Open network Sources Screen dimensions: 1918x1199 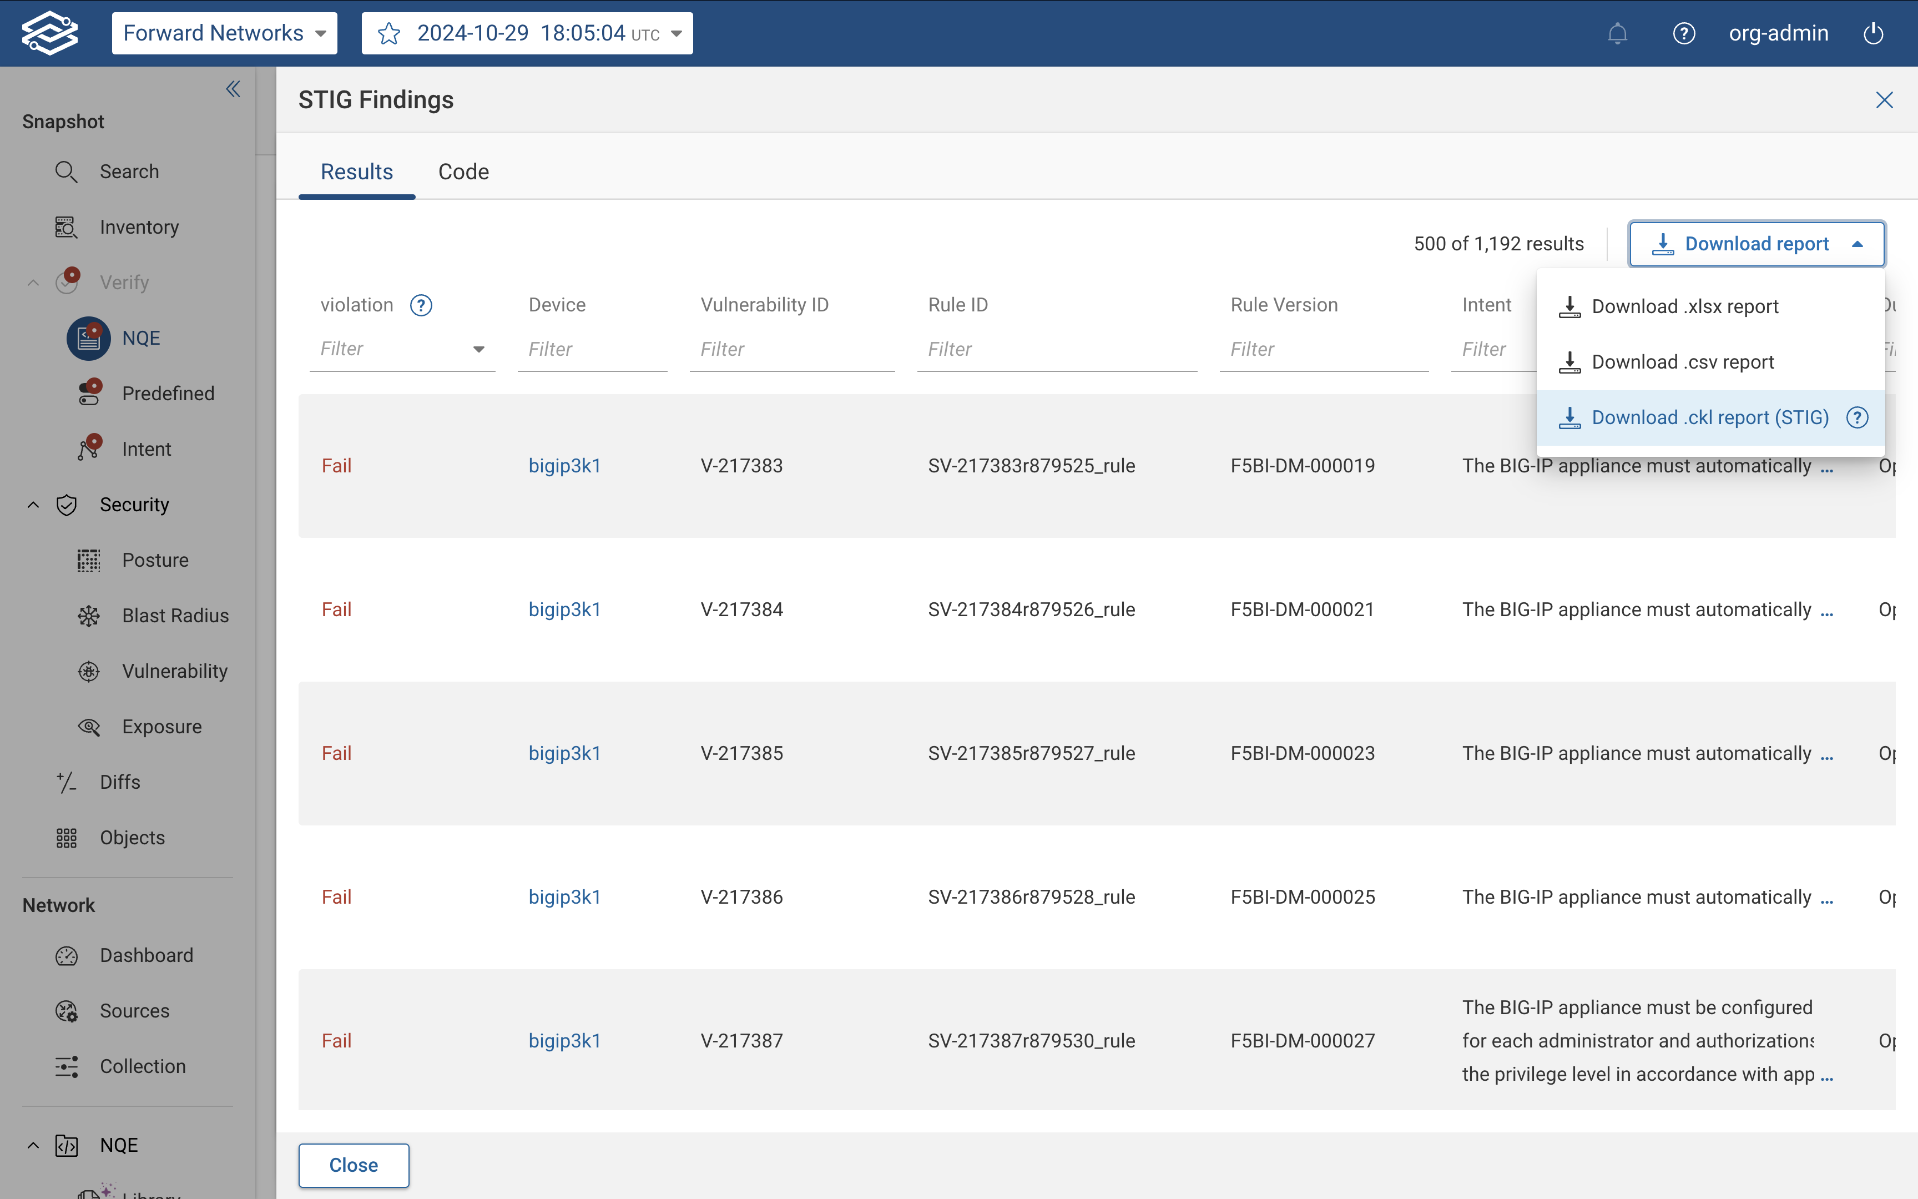tap(135, 1010)
